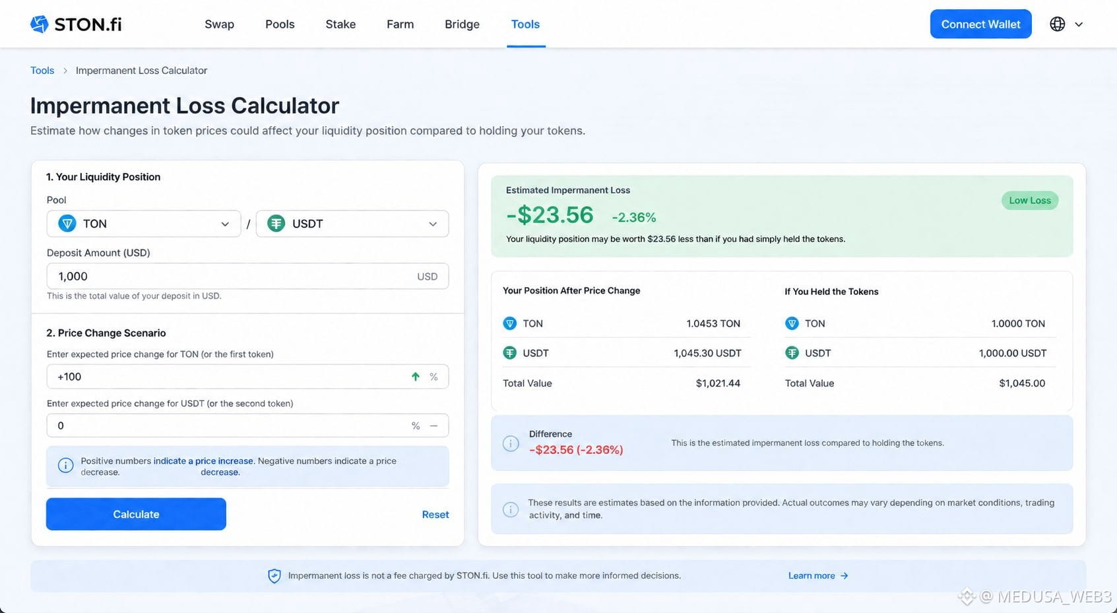Click the Impermanent Loss Calculator page heading

point(185,106)
